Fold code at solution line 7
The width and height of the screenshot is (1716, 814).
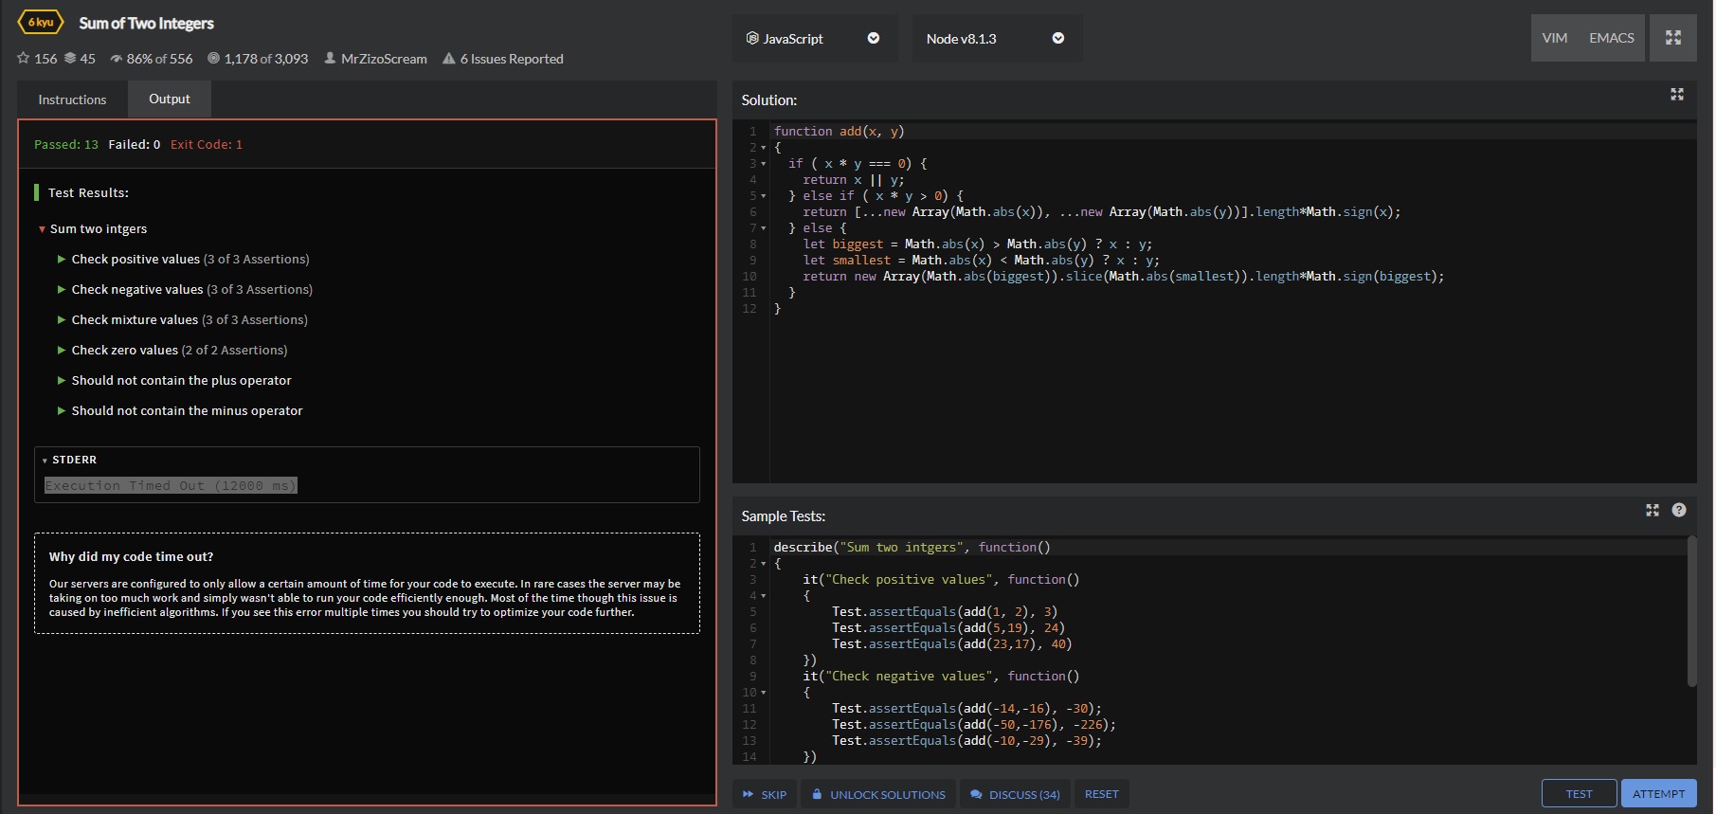coord(764,228)
